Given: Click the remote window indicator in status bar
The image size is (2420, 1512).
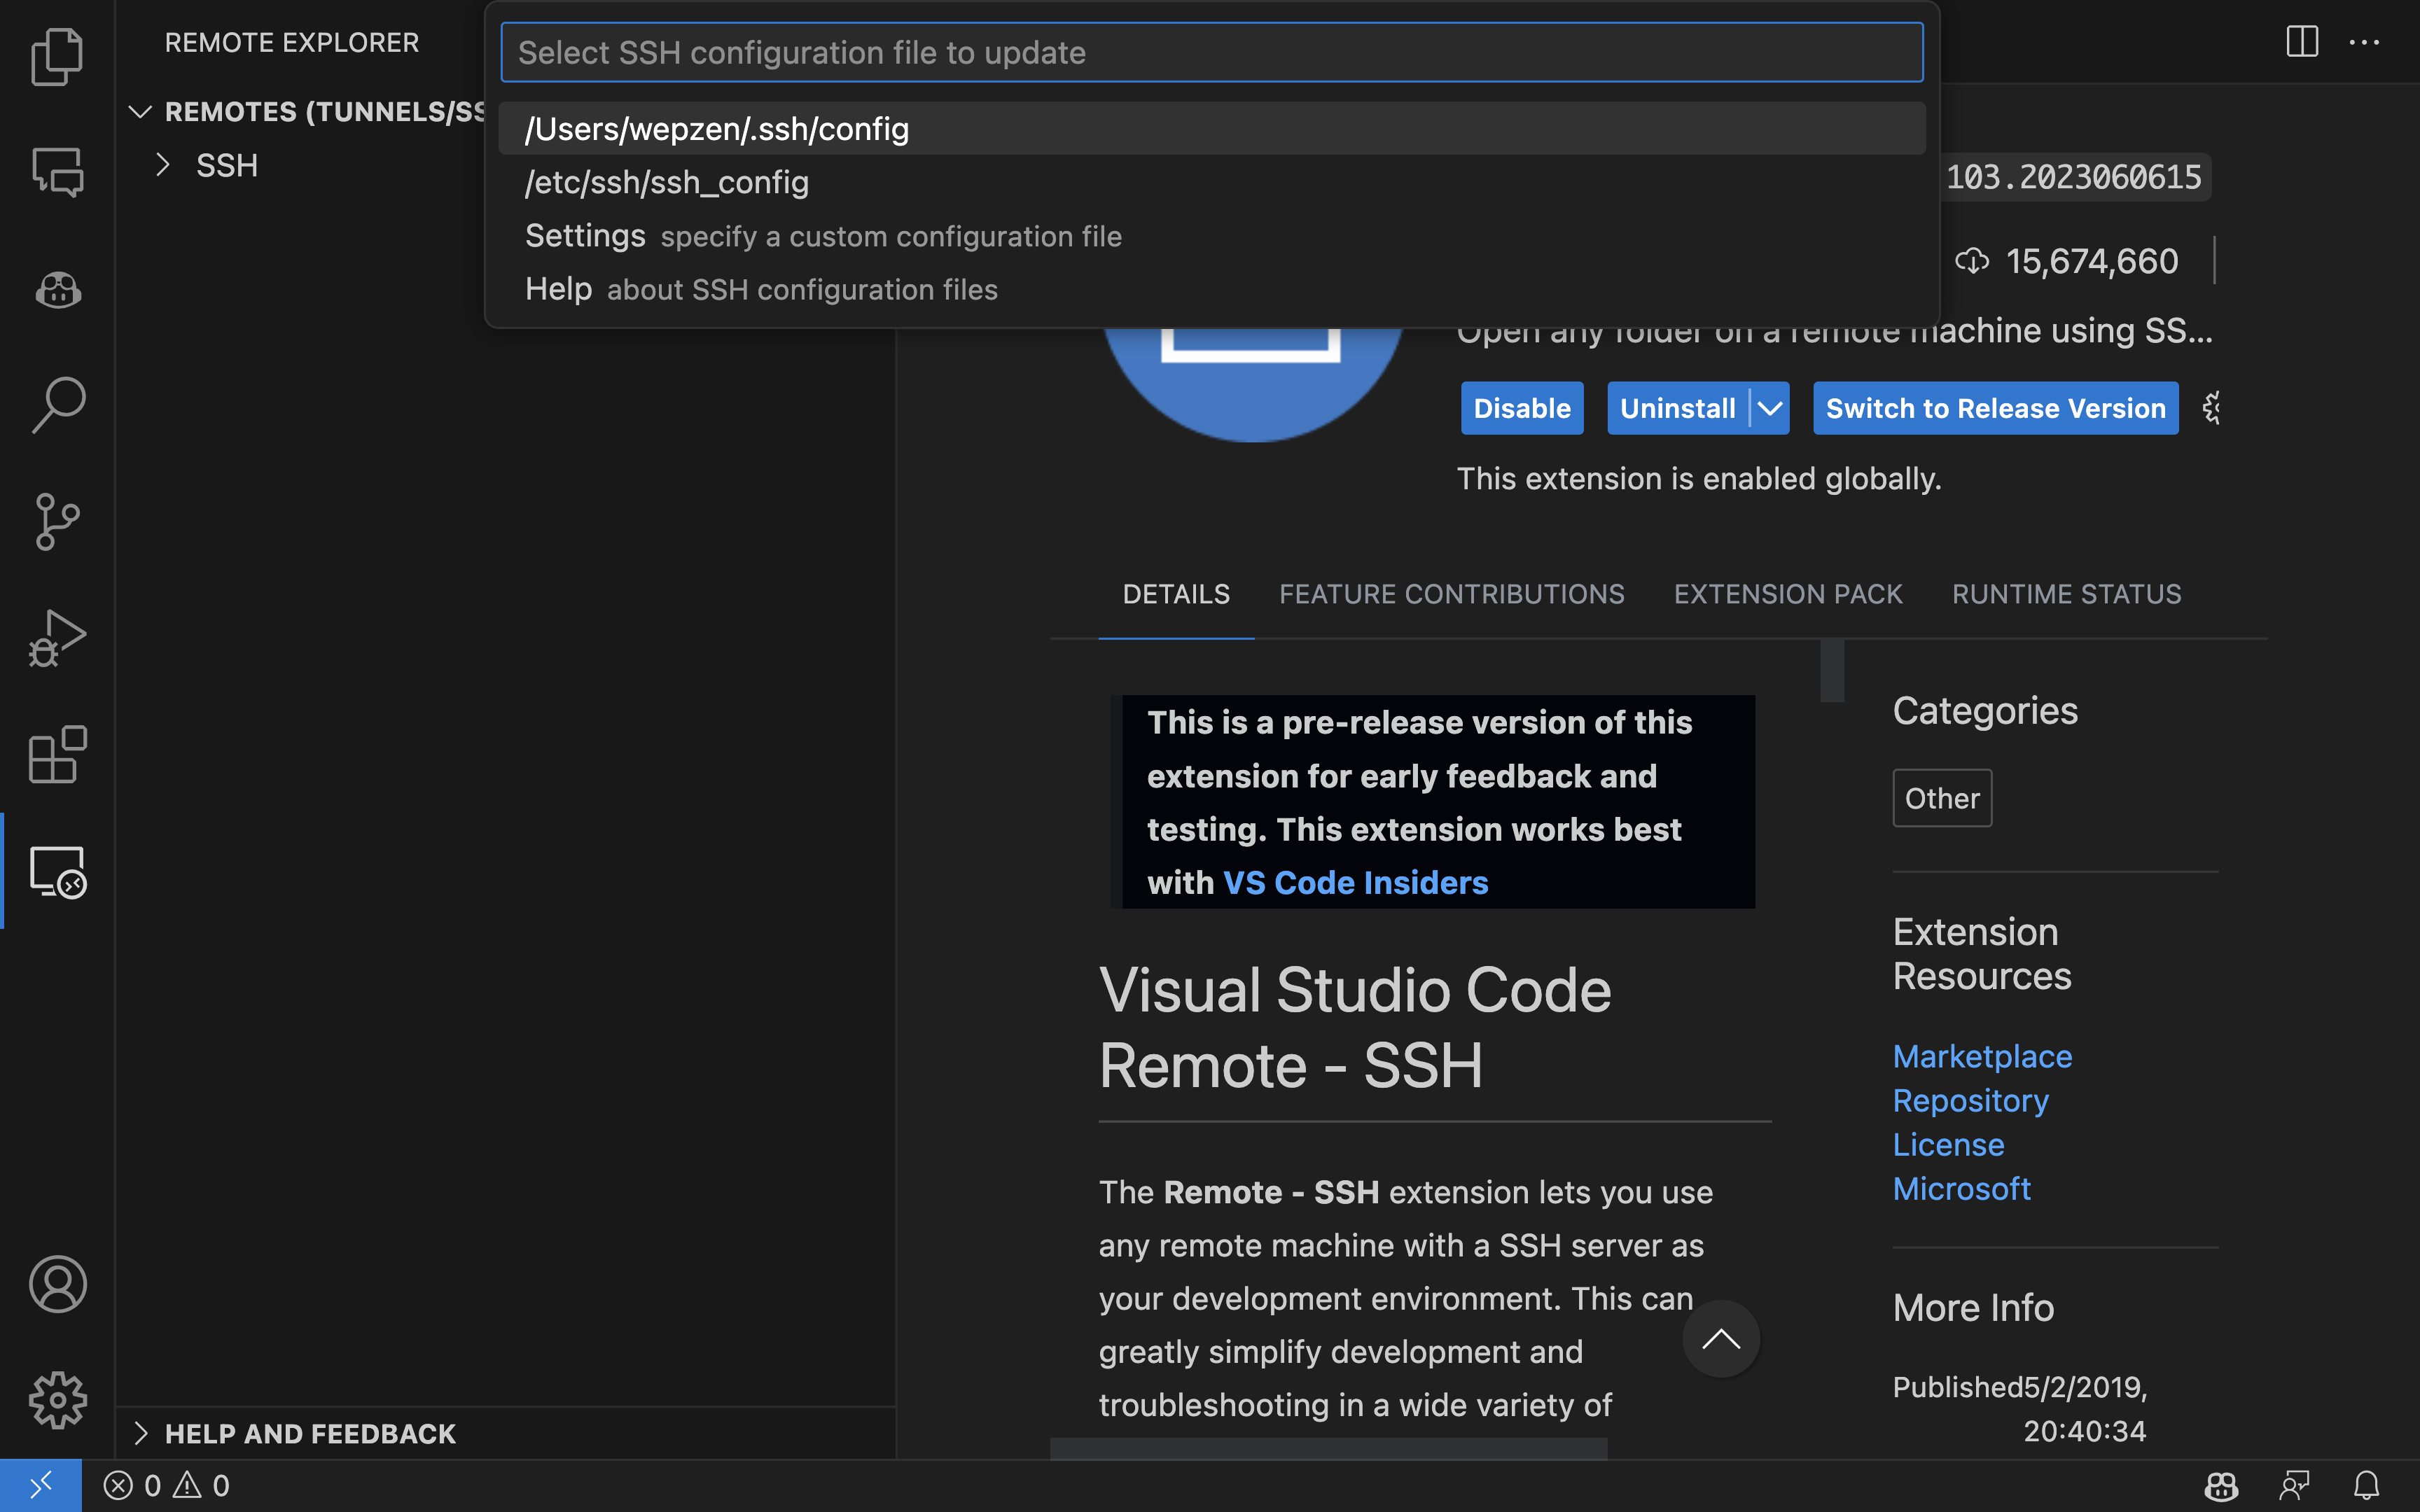Looking at the screenshot, I should (40, 1486).
